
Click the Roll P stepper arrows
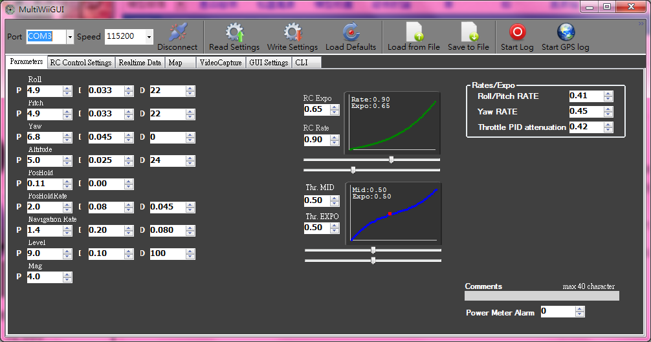coord(67,91)
